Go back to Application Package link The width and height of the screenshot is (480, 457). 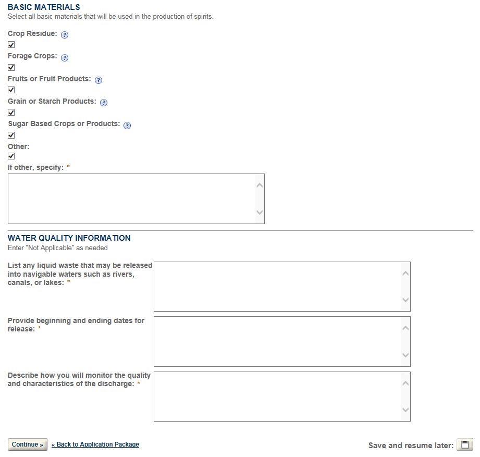point(95,444)
